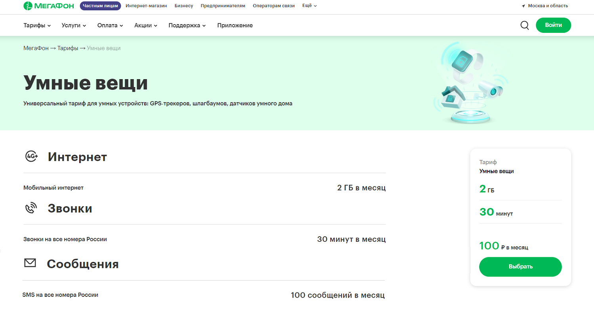This screenshot has width=594, height=313.
Task: Click the green Войти button
Action: pos(553,25)
